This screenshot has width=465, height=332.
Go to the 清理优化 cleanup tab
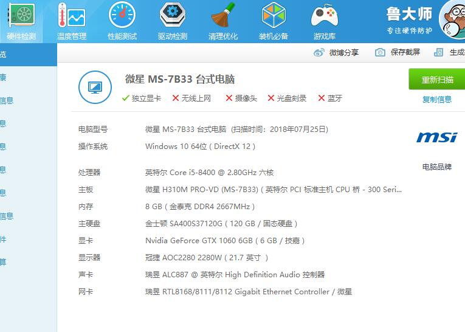coord(223,21)
